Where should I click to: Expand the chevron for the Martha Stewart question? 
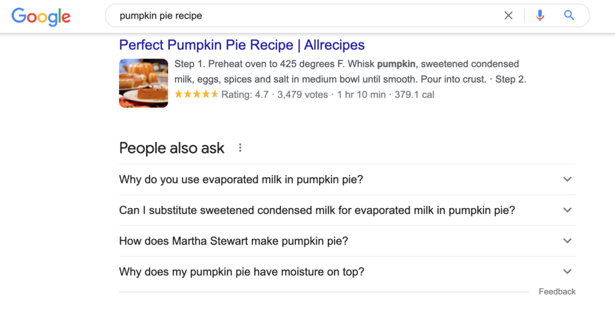pyautogui.click(x=567, y=241)
